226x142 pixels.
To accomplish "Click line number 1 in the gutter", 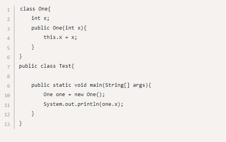I will tap(8, 10).
